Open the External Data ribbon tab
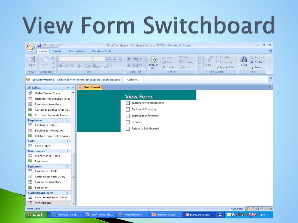The width and height of the screenshot is (298, 223). [77, 51]
